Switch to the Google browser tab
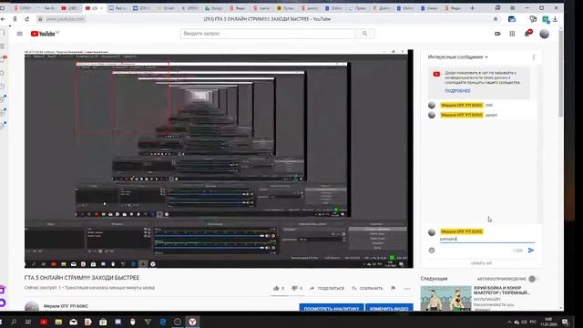The image size is (583, 328). coord(214,8)
